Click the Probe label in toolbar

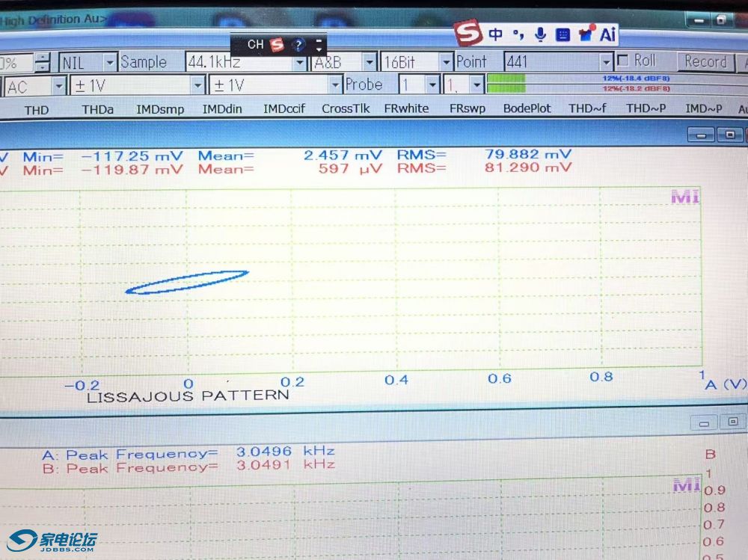[364, 84]
